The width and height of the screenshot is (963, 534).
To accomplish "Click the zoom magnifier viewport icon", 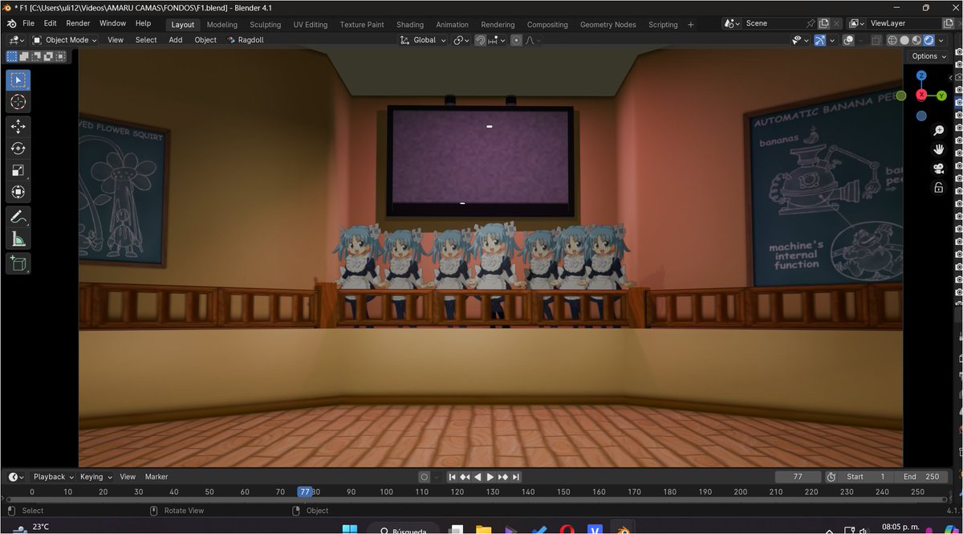I will 938,130.
